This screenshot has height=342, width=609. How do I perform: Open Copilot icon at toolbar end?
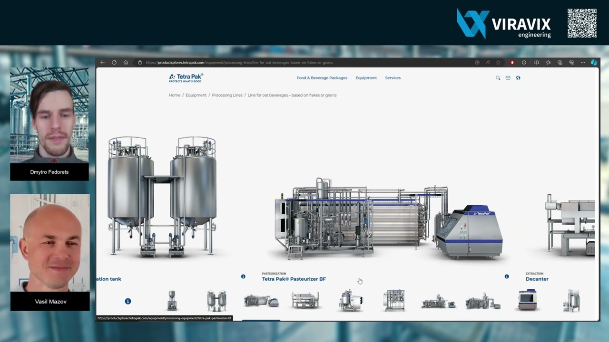tap(594, 62)
